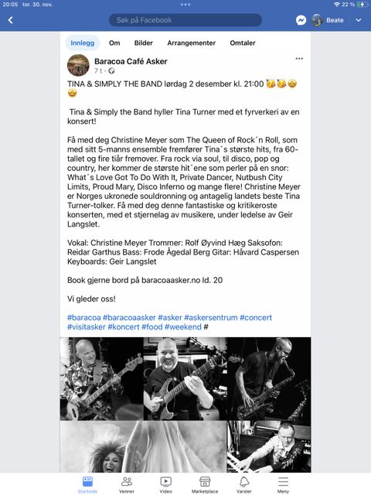The width and height of the screenshot is (371, 495).
Task: Open multitasking dots at screen top
Action: tap(185, 5)
